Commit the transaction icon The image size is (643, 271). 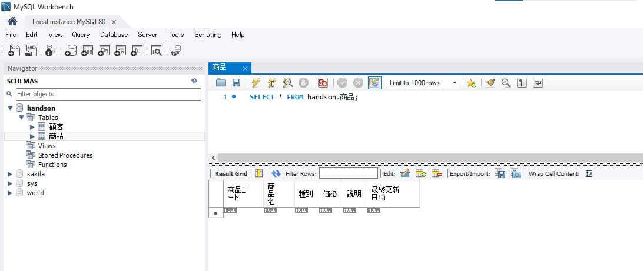pos(343,83)
